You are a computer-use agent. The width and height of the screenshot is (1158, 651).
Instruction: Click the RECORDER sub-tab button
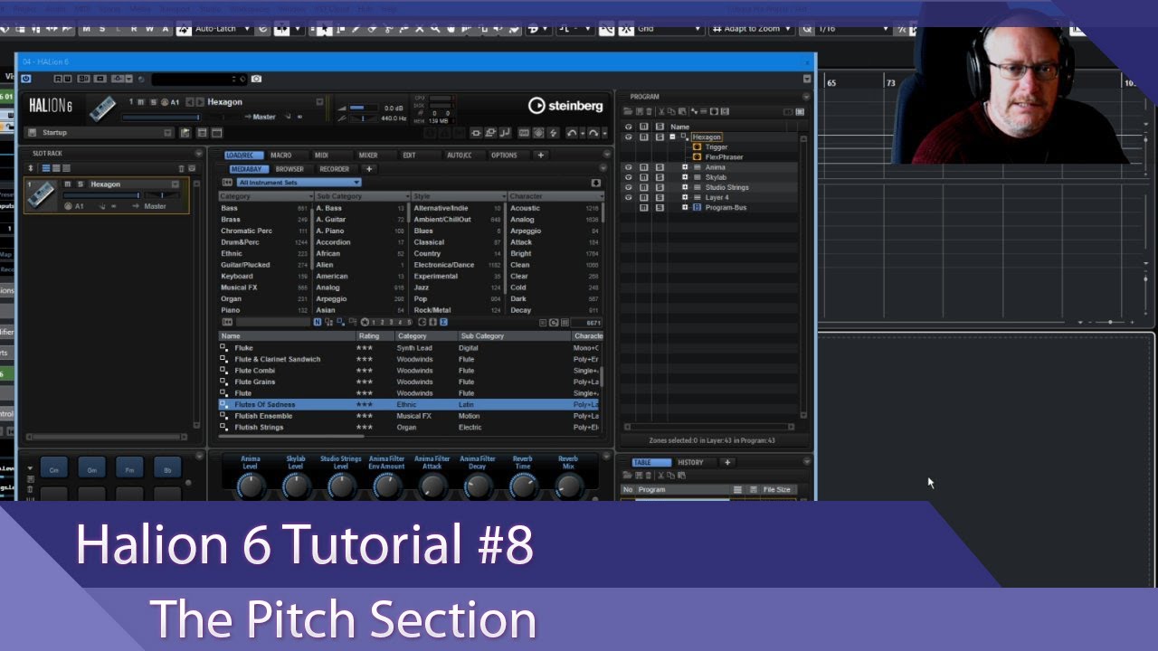[334, 169]
